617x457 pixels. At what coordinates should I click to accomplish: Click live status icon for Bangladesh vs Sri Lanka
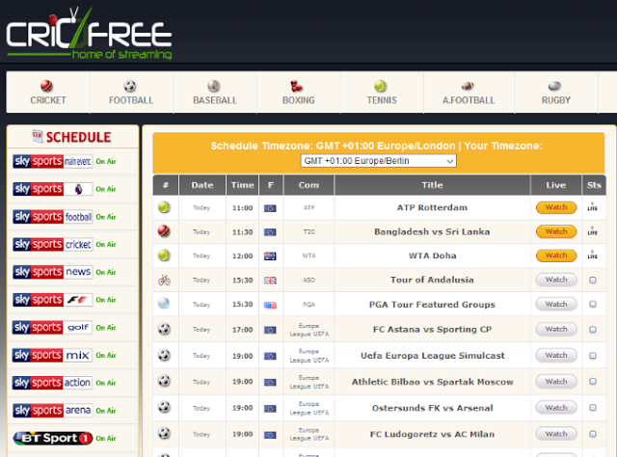pyautogui.click(x=593, y=231)
